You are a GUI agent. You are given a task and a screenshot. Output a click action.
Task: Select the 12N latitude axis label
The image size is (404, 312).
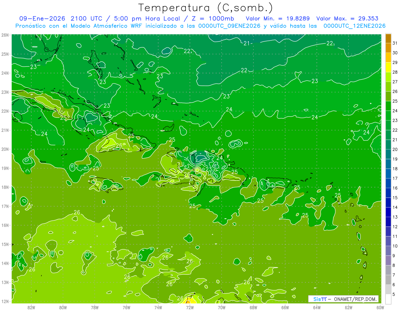point(5,301)
